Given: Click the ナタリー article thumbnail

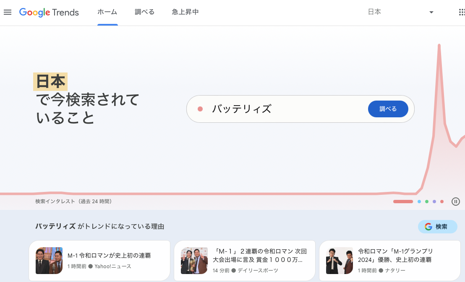Looking at the screenshot, I should (340, 261).
